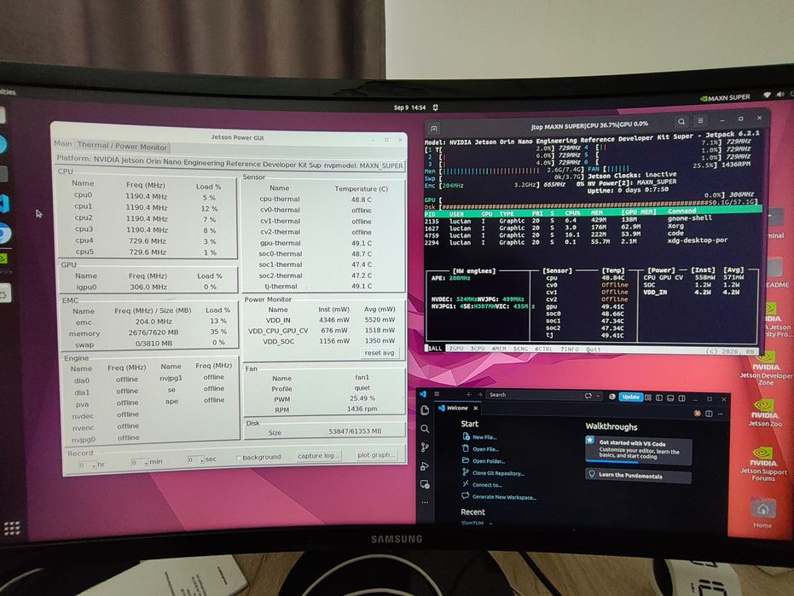The image size is (794, 596).
Task: Open the sec spinner dropdown in Record
Action: [x=202, y=460]
